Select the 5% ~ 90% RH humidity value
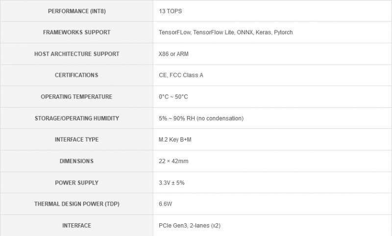The image size is (392, 236). click(201, 118)
